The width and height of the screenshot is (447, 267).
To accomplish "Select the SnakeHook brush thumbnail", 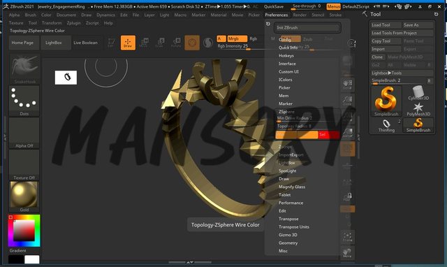I will point(24,68).
